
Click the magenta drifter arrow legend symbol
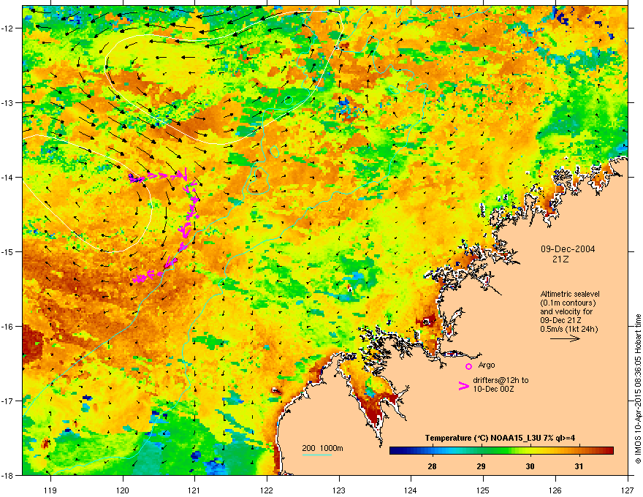click(x=464, y=385)
